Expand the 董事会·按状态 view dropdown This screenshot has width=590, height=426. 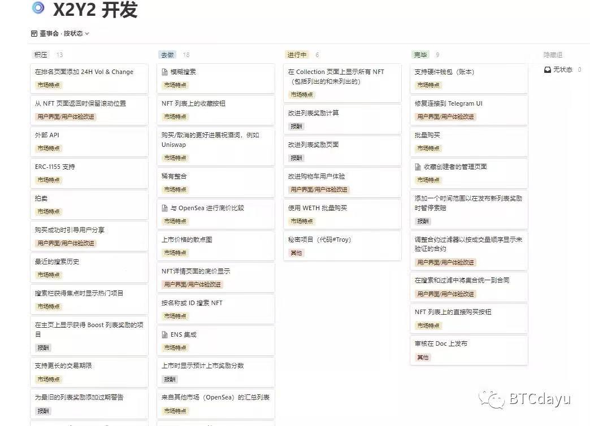pyautogui.click(x=87, y=34)
